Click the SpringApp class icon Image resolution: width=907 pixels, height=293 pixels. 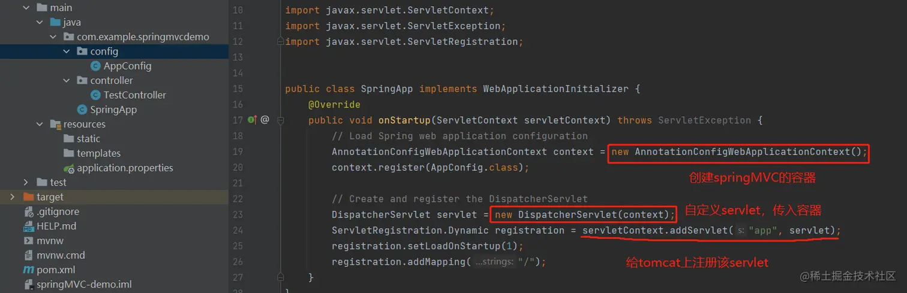pos(82,110)
